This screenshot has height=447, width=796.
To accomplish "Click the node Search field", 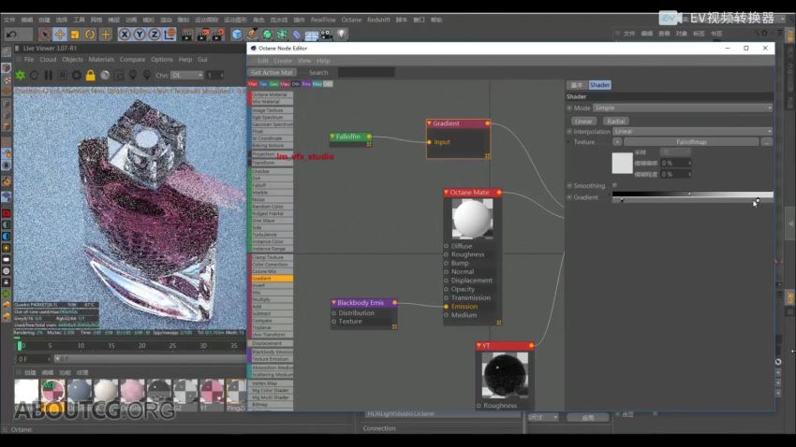I will click(x=366, y=72).
